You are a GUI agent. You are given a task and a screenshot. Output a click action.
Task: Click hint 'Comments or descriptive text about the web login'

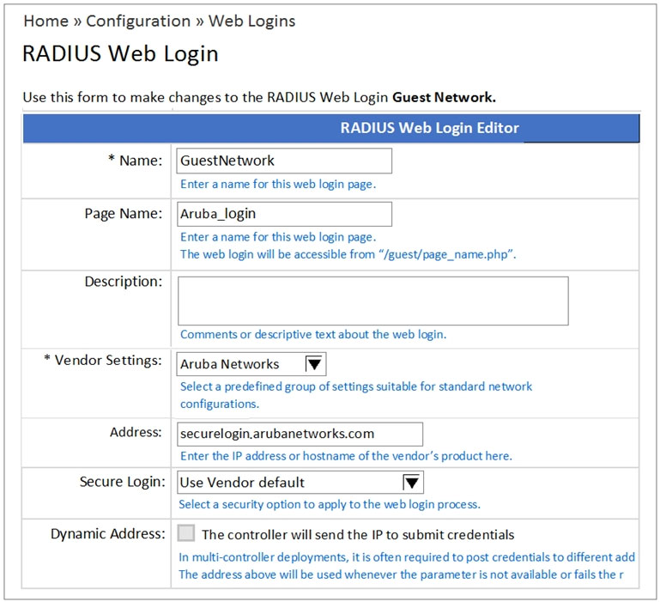click(x=313, y=334)
